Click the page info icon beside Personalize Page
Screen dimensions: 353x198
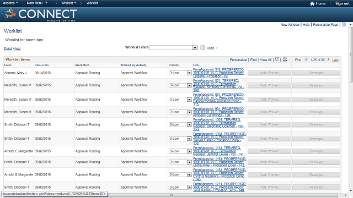tap(344, 24)
